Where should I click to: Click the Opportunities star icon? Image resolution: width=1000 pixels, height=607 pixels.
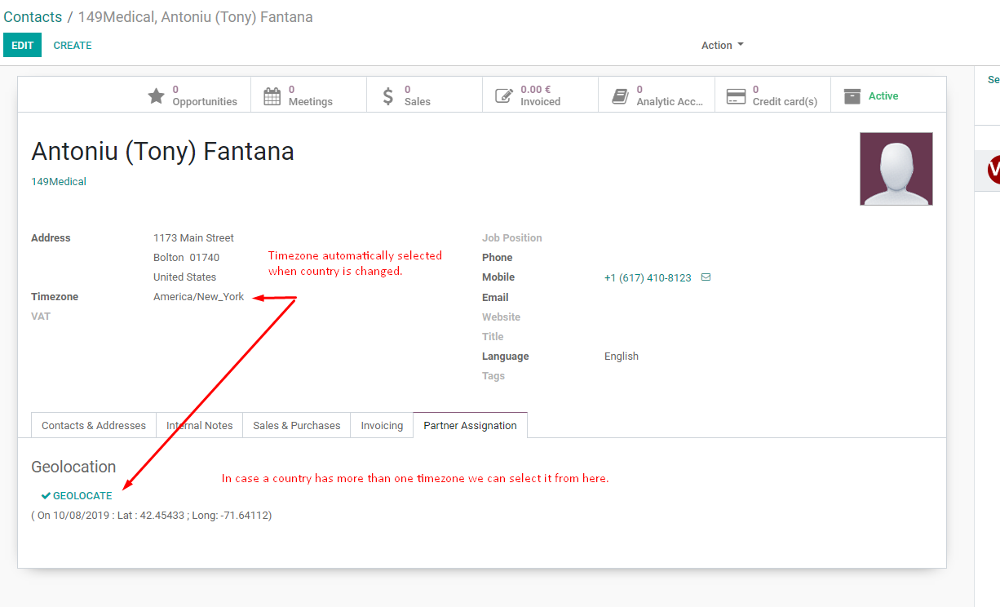(156, 96)
